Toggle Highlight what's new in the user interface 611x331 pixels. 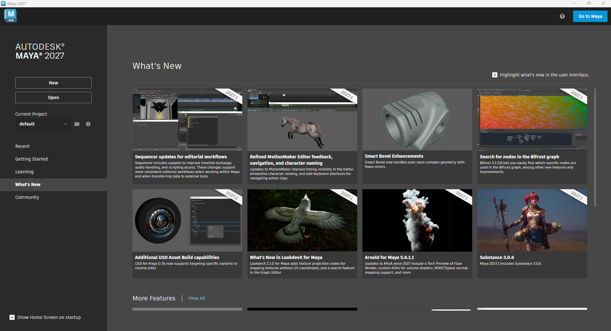tap(495, 75)
